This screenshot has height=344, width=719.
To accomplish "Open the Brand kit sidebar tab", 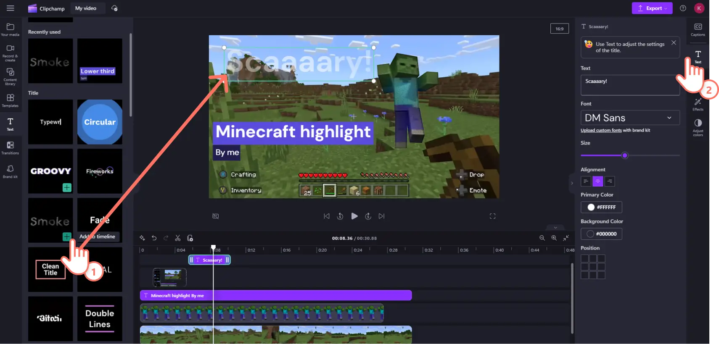I will click(10, 171).
